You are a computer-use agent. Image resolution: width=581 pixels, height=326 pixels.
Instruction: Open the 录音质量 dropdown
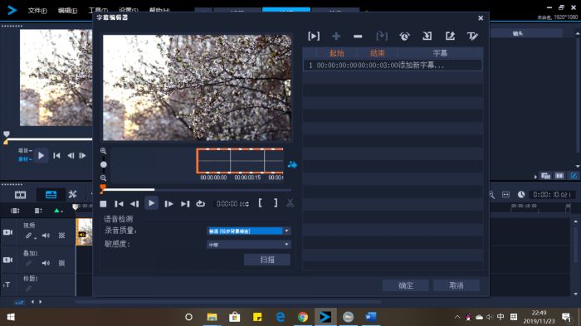pos(249,231)
